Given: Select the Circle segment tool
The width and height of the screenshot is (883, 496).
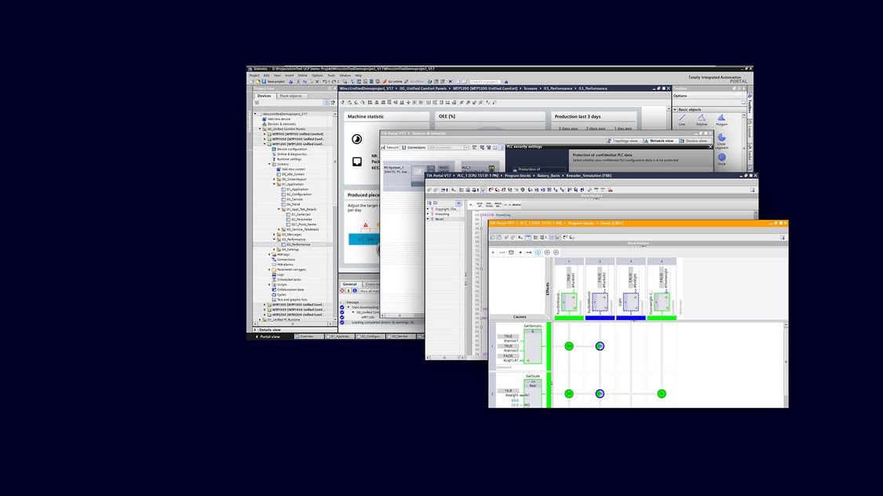Looking at the screenshot, I should tap(721, 140).
